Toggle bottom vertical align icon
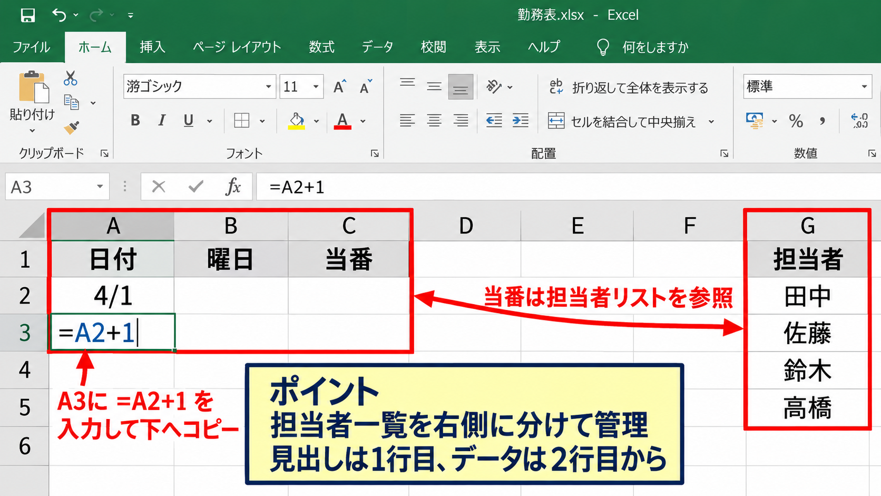Screen dimensions: 881x496 [x=461, y=86]
